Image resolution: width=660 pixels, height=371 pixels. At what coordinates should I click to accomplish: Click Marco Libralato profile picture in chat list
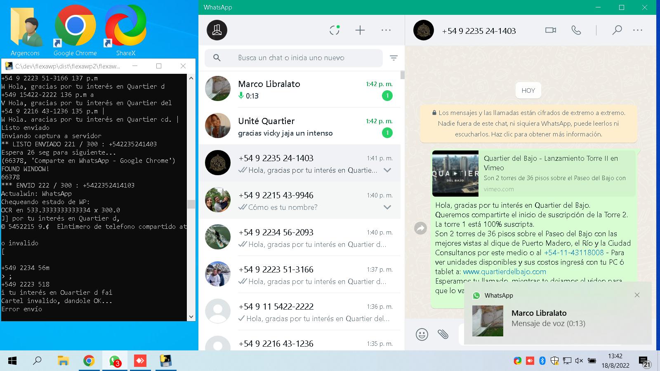(218, 89)
